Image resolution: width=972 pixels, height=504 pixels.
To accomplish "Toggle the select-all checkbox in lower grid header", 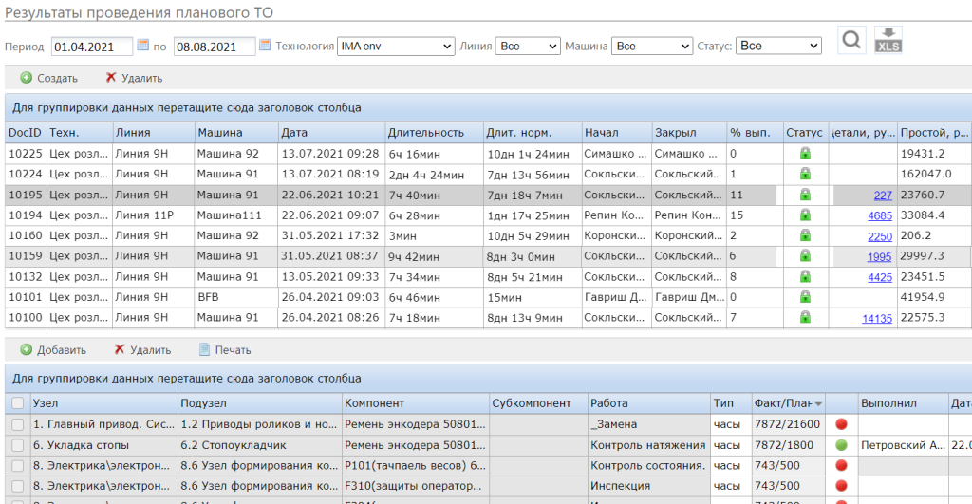I will 18,403.
